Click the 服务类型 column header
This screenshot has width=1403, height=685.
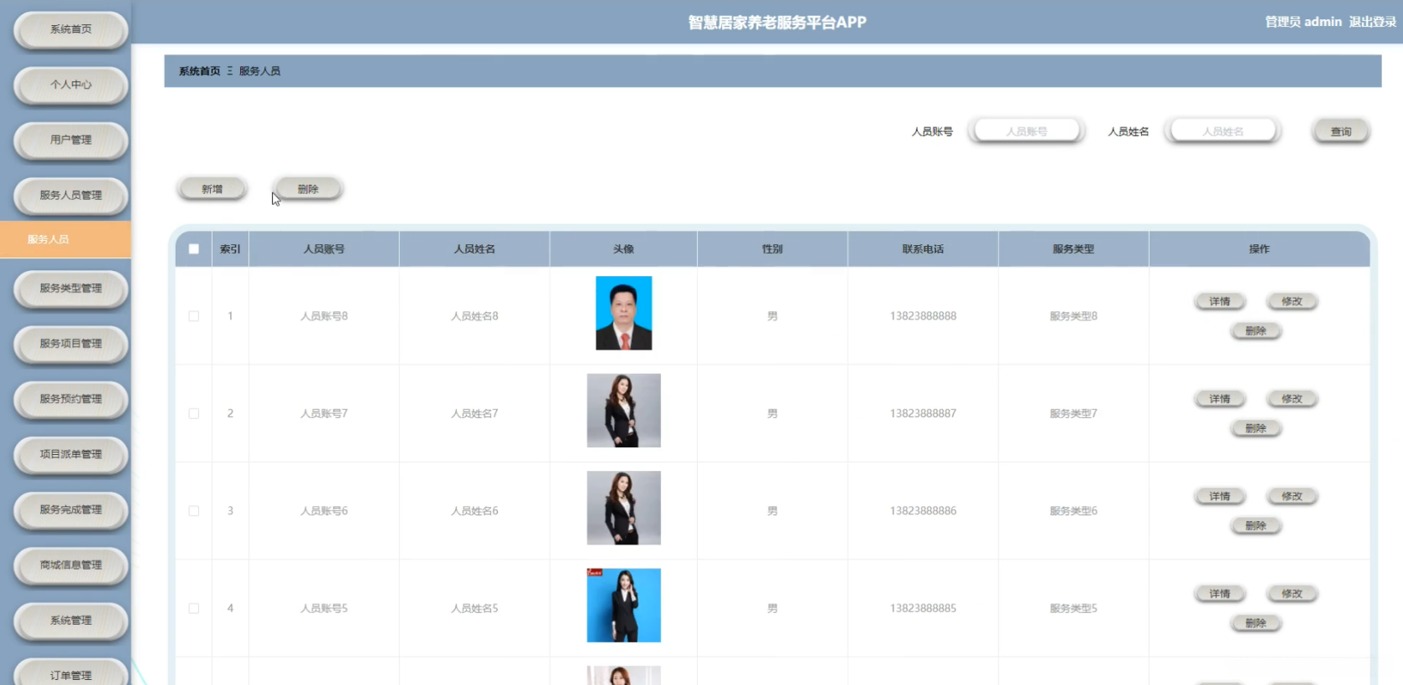(x=1073, y=249)
